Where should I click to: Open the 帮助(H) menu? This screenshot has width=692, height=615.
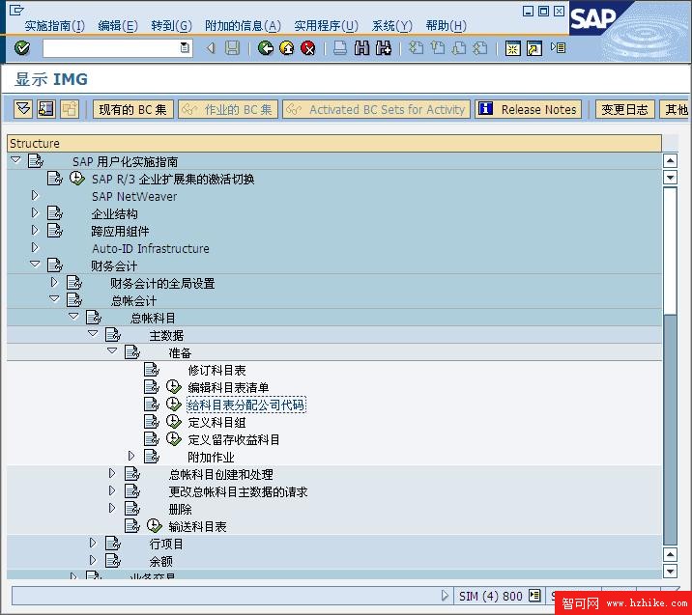[446, 25]
